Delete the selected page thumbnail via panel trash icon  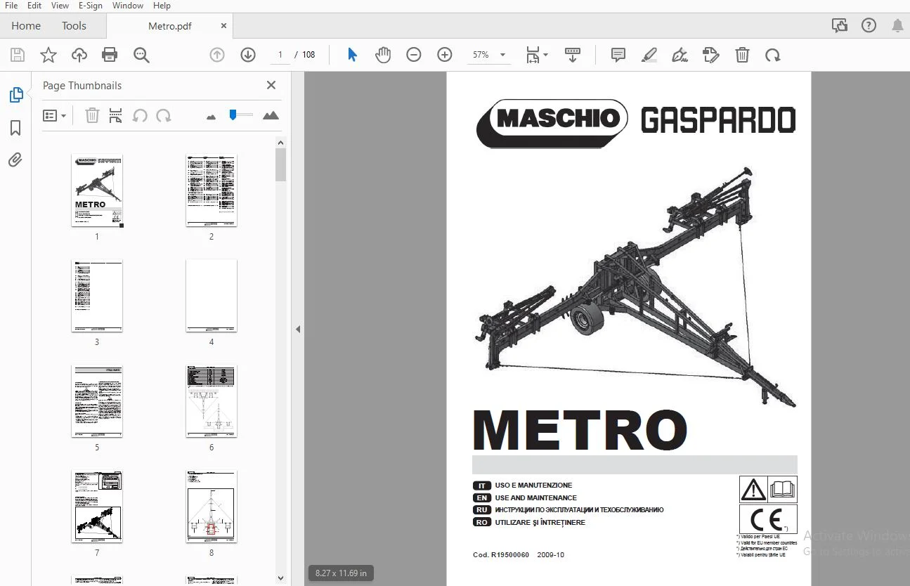pos(92,116)
